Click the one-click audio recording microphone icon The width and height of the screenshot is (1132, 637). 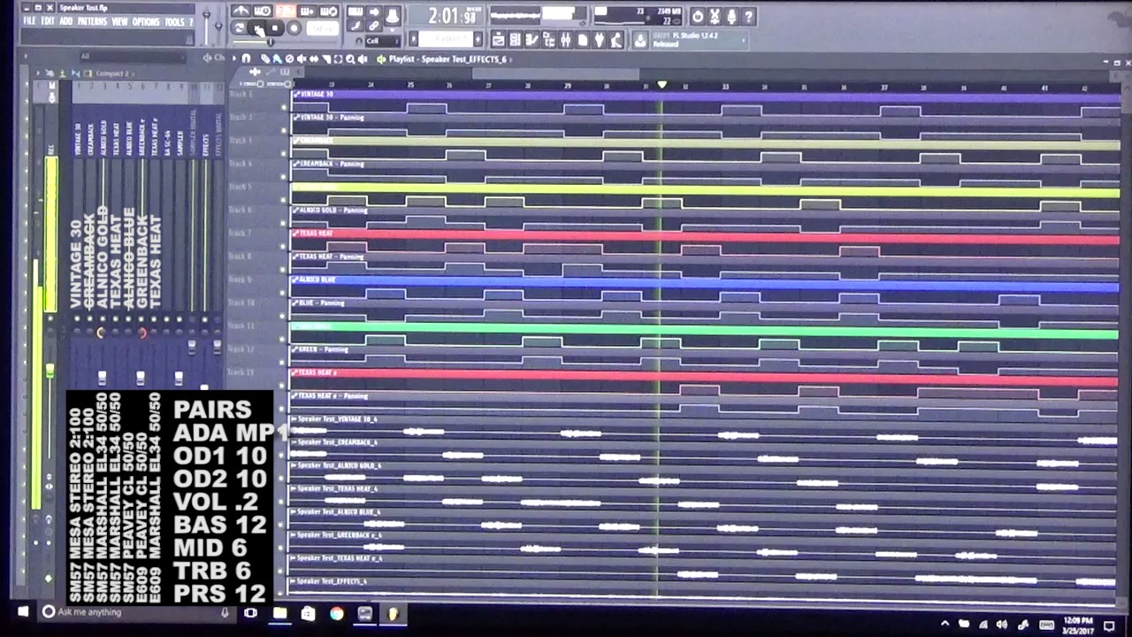(x=730, y=17)
